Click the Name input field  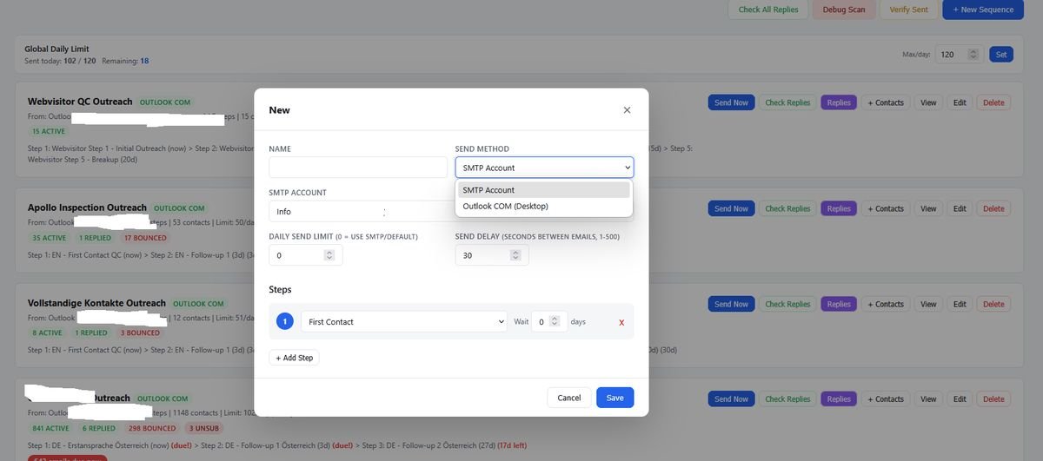click(358, 168)
